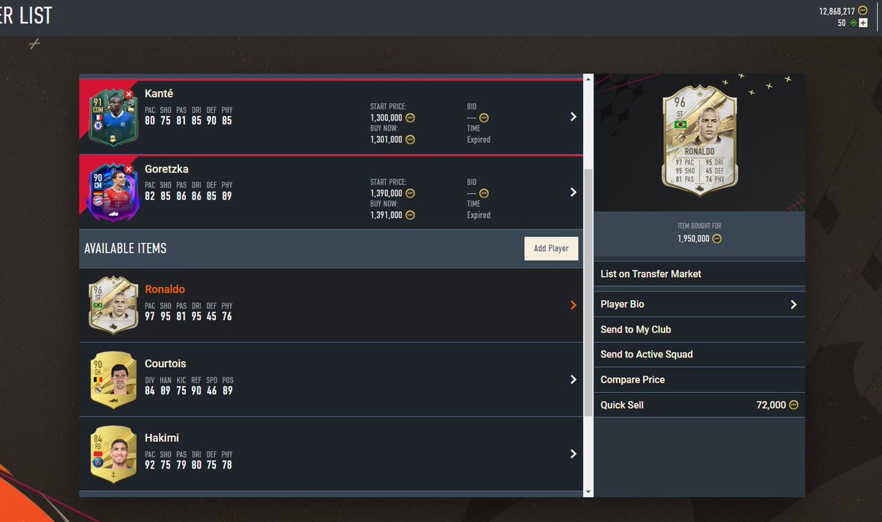Viewport: 882px width, 522px height.
Task: Click the Courtois 90 GK card thumbnail
Action: [112, 380]
